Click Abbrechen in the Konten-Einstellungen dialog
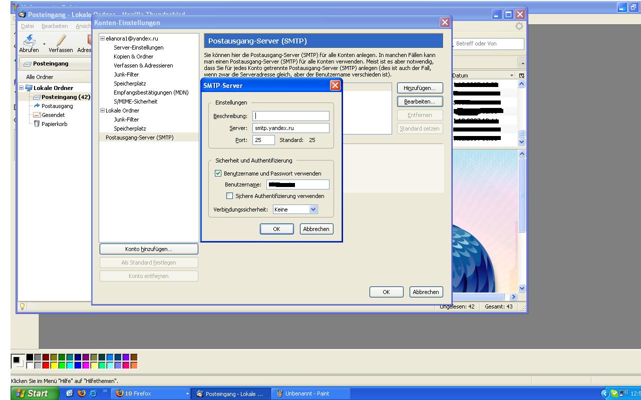641x400 pixels. point(426,292)
